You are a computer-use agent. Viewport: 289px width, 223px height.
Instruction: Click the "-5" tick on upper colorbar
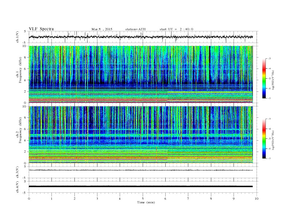pyautogui.click(x=269, y=79)
